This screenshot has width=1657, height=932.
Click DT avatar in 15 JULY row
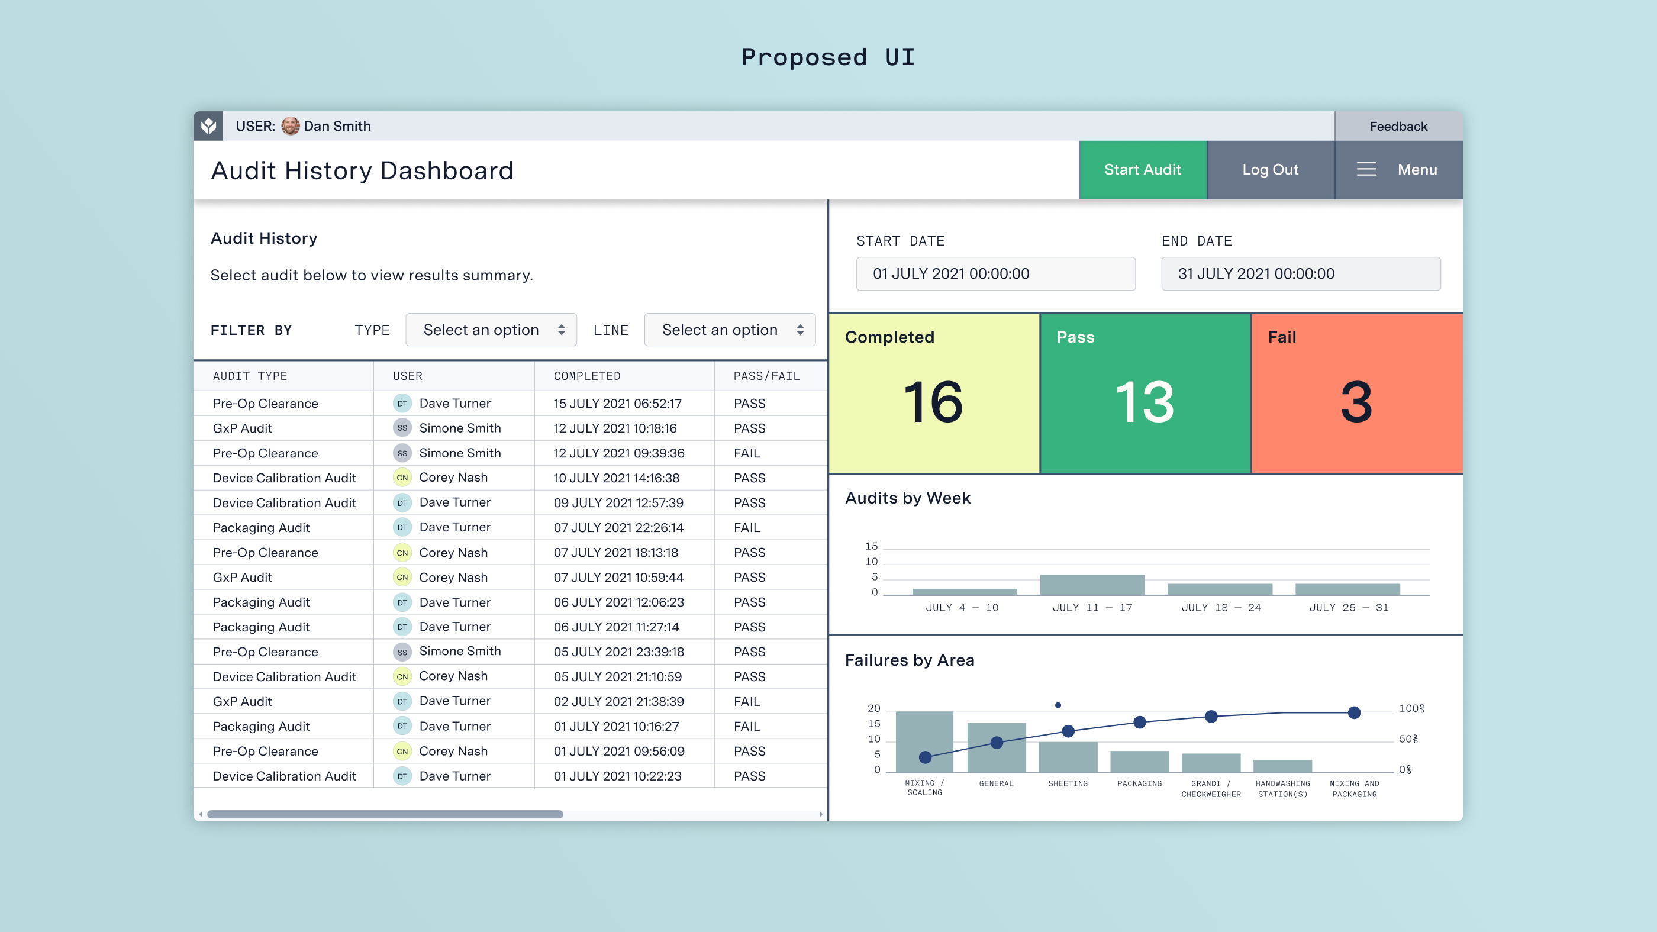(x=402, y=404)
